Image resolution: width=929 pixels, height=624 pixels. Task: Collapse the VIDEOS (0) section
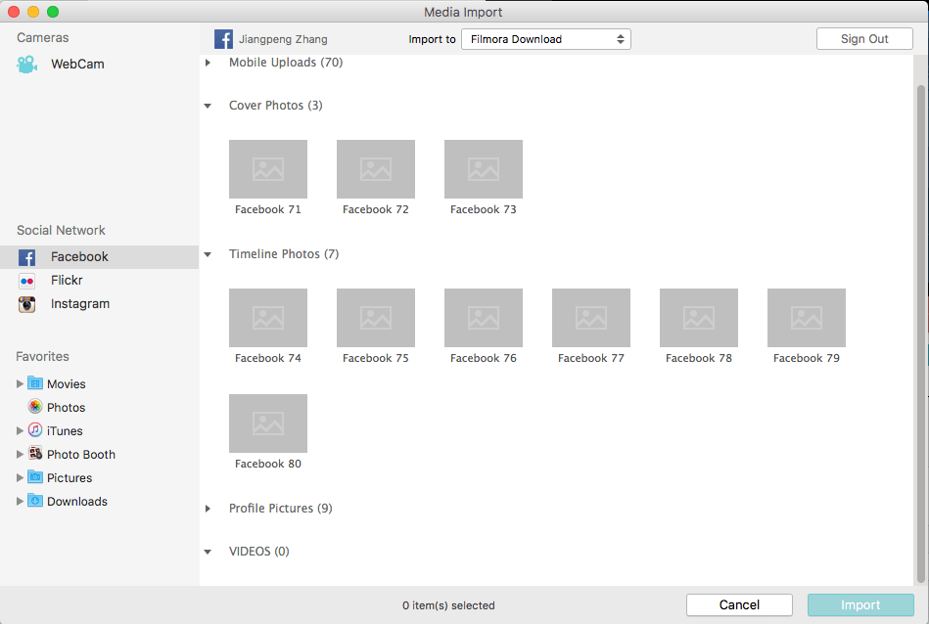208,552
